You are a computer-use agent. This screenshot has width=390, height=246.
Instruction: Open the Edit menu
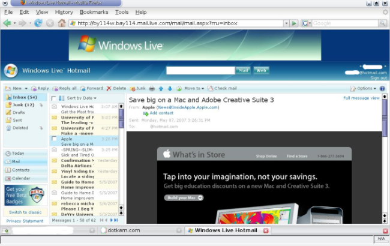24,12
